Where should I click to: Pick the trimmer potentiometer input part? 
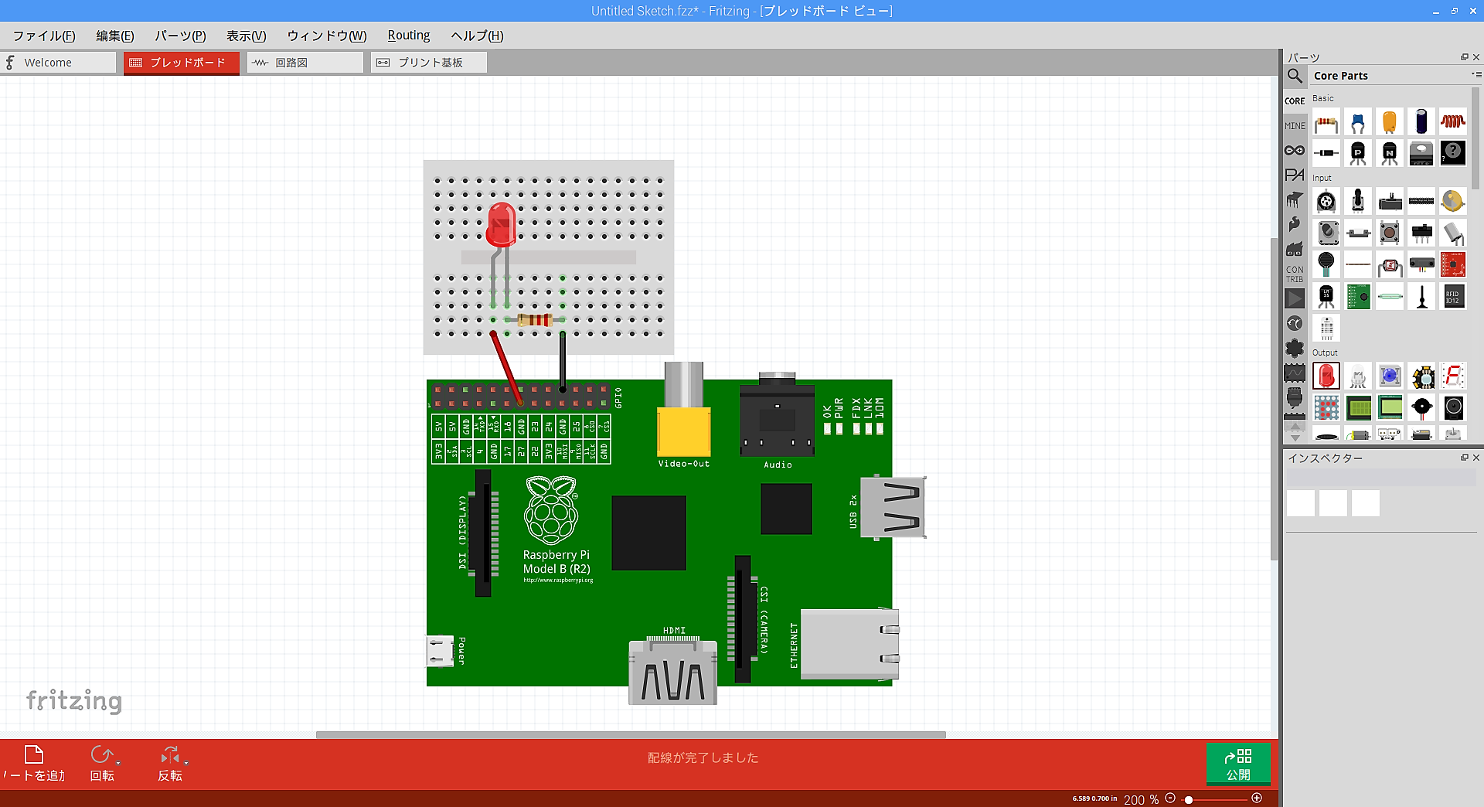1326,202
